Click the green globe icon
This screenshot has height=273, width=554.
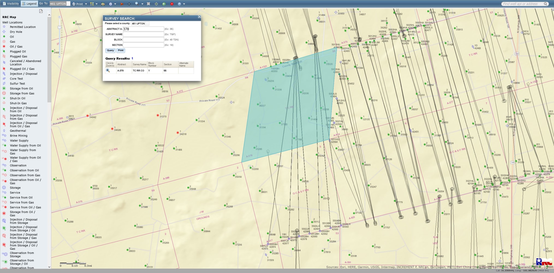coord(164,4)
